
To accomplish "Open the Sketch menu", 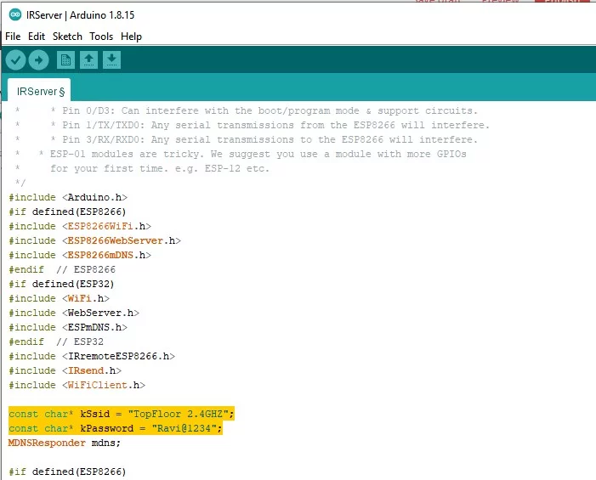I will (67, 37).
